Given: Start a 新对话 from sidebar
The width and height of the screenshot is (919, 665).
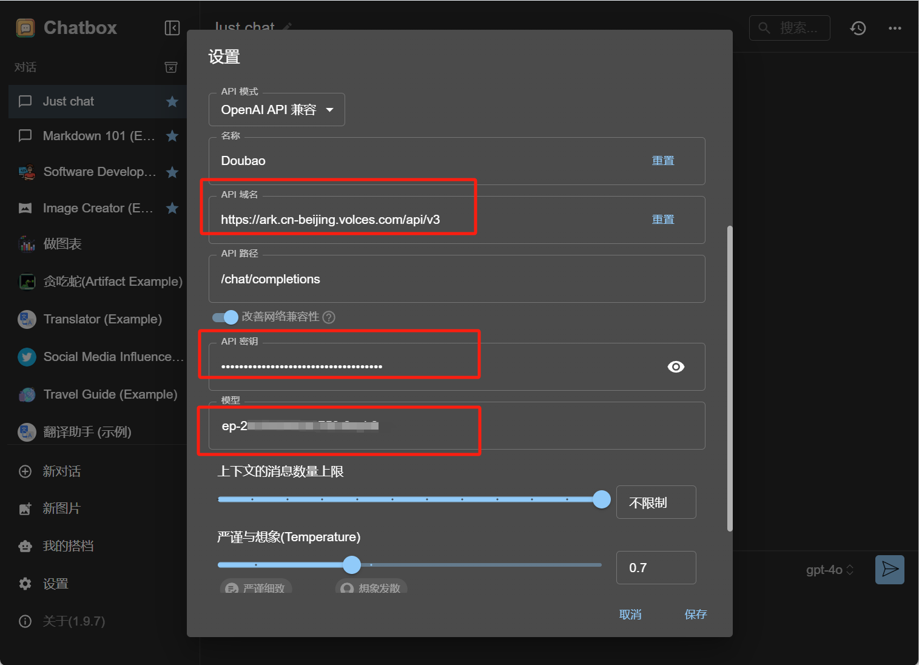Looking at the screenshot, I should 61,471.
